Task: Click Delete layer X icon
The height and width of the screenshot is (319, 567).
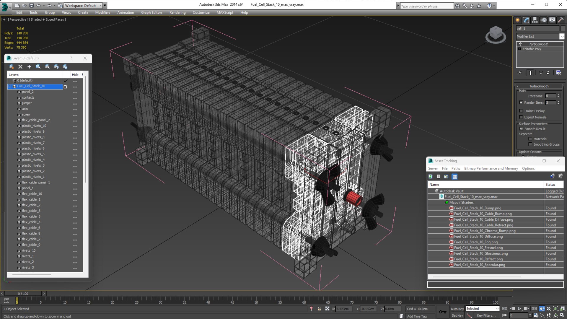Action: (x=20, y=67)
